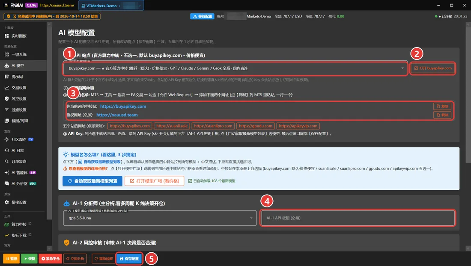Click the green 恢复 button
The image size is (471, 266).
click(x=29, y=258)
